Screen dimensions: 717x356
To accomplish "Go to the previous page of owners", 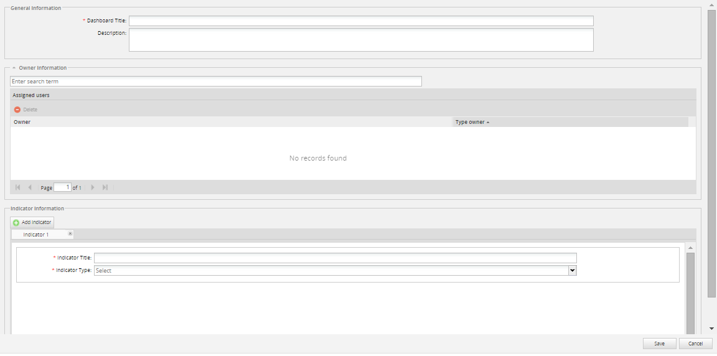I will click(x=30, y=187).
